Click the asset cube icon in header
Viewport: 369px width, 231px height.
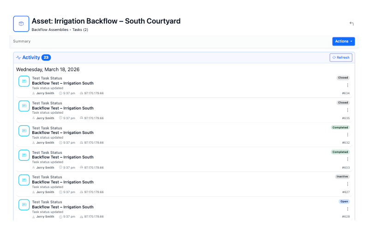pyautogui.click(x=21, y=24)
